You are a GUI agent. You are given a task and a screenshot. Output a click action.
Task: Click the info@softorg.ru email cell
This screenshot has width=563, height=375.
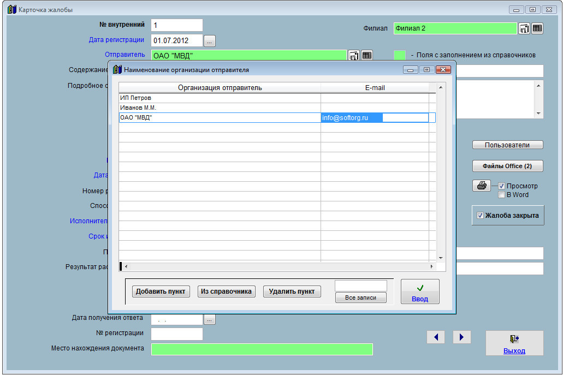[x=375, y=118]
